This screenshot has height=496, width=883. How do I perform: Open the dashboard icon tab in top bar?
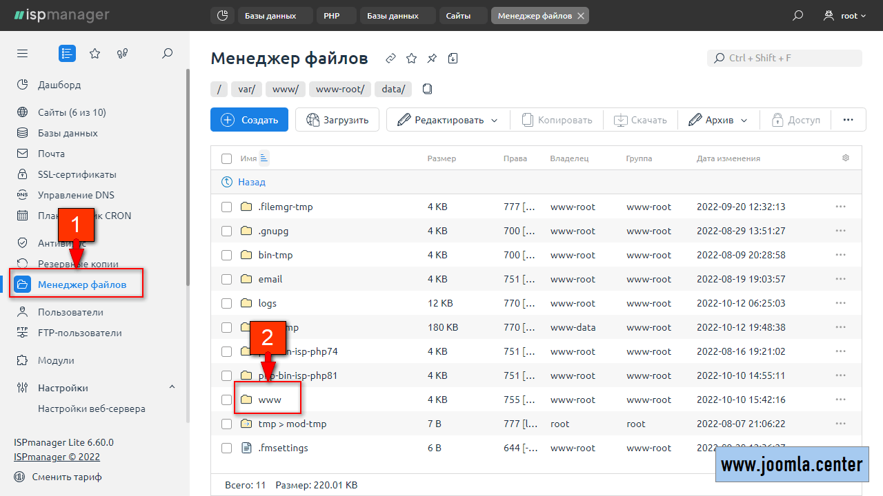(x=221, y=15)
